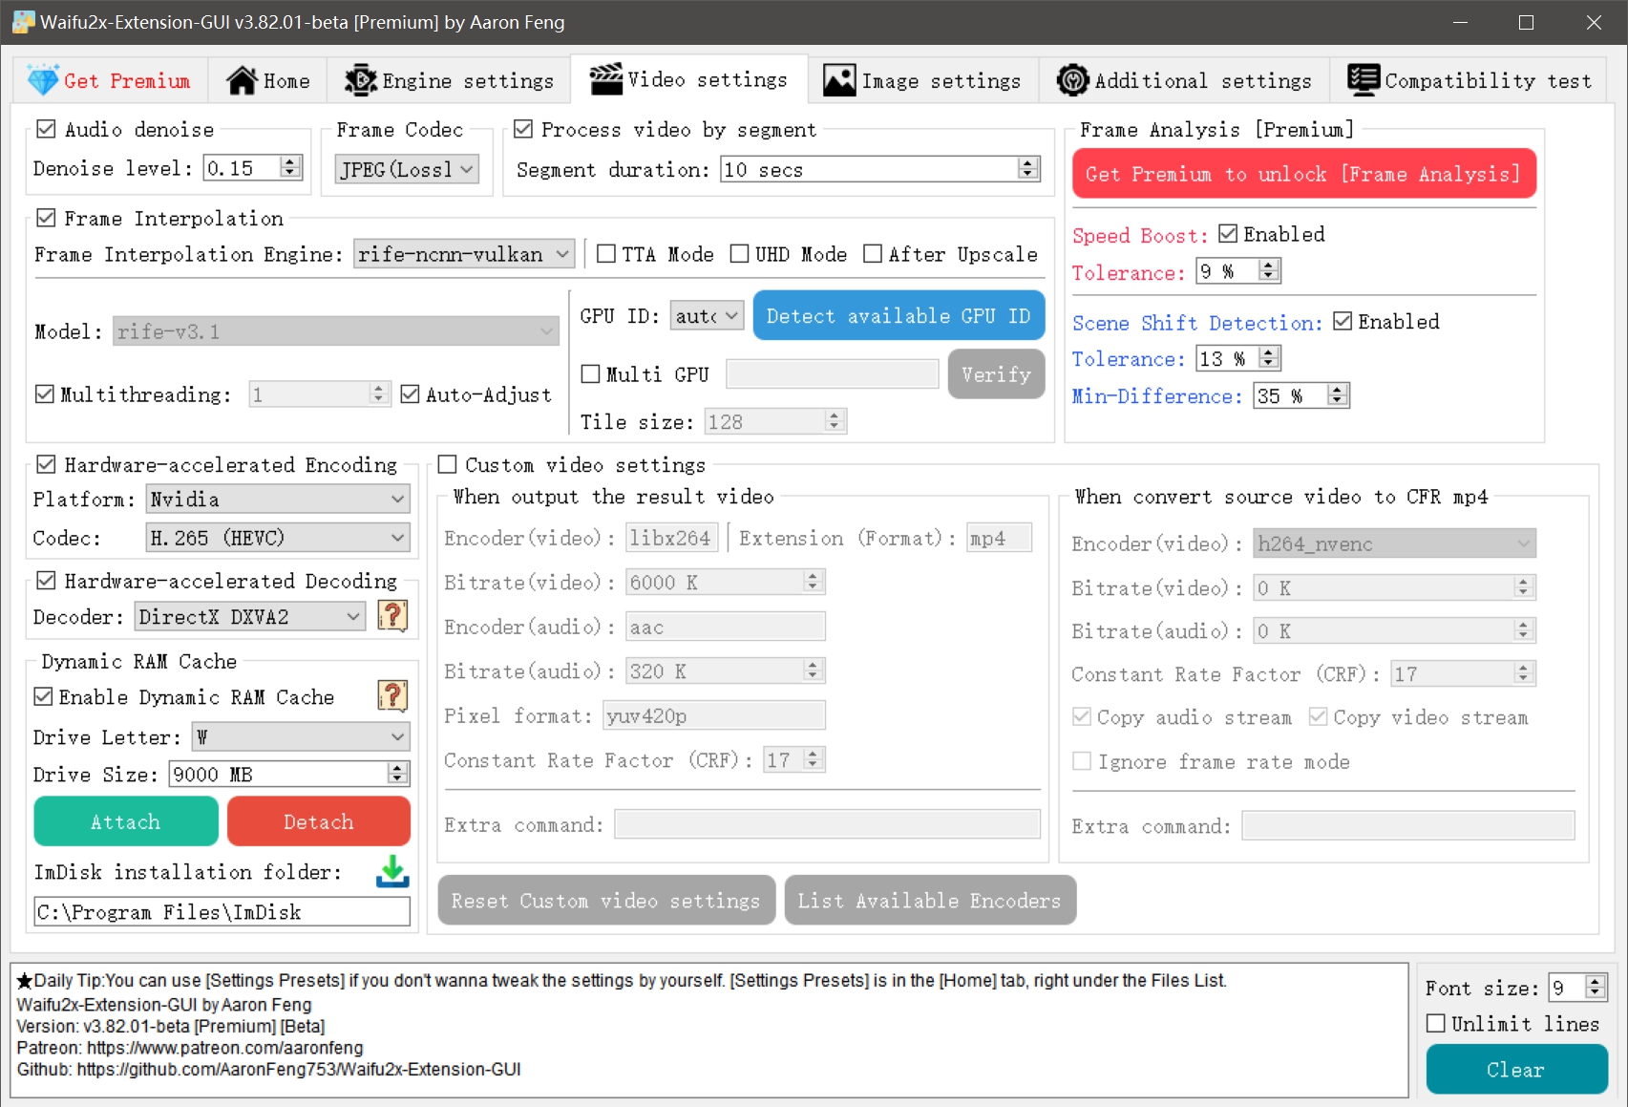Enable UHD Mode checkbox
This screenshot has width=1628, height=1107.
tap(739, 253)
